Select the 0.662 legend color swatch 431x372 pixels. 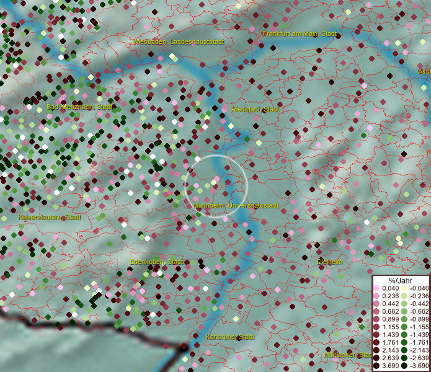(x=376, y=312)
